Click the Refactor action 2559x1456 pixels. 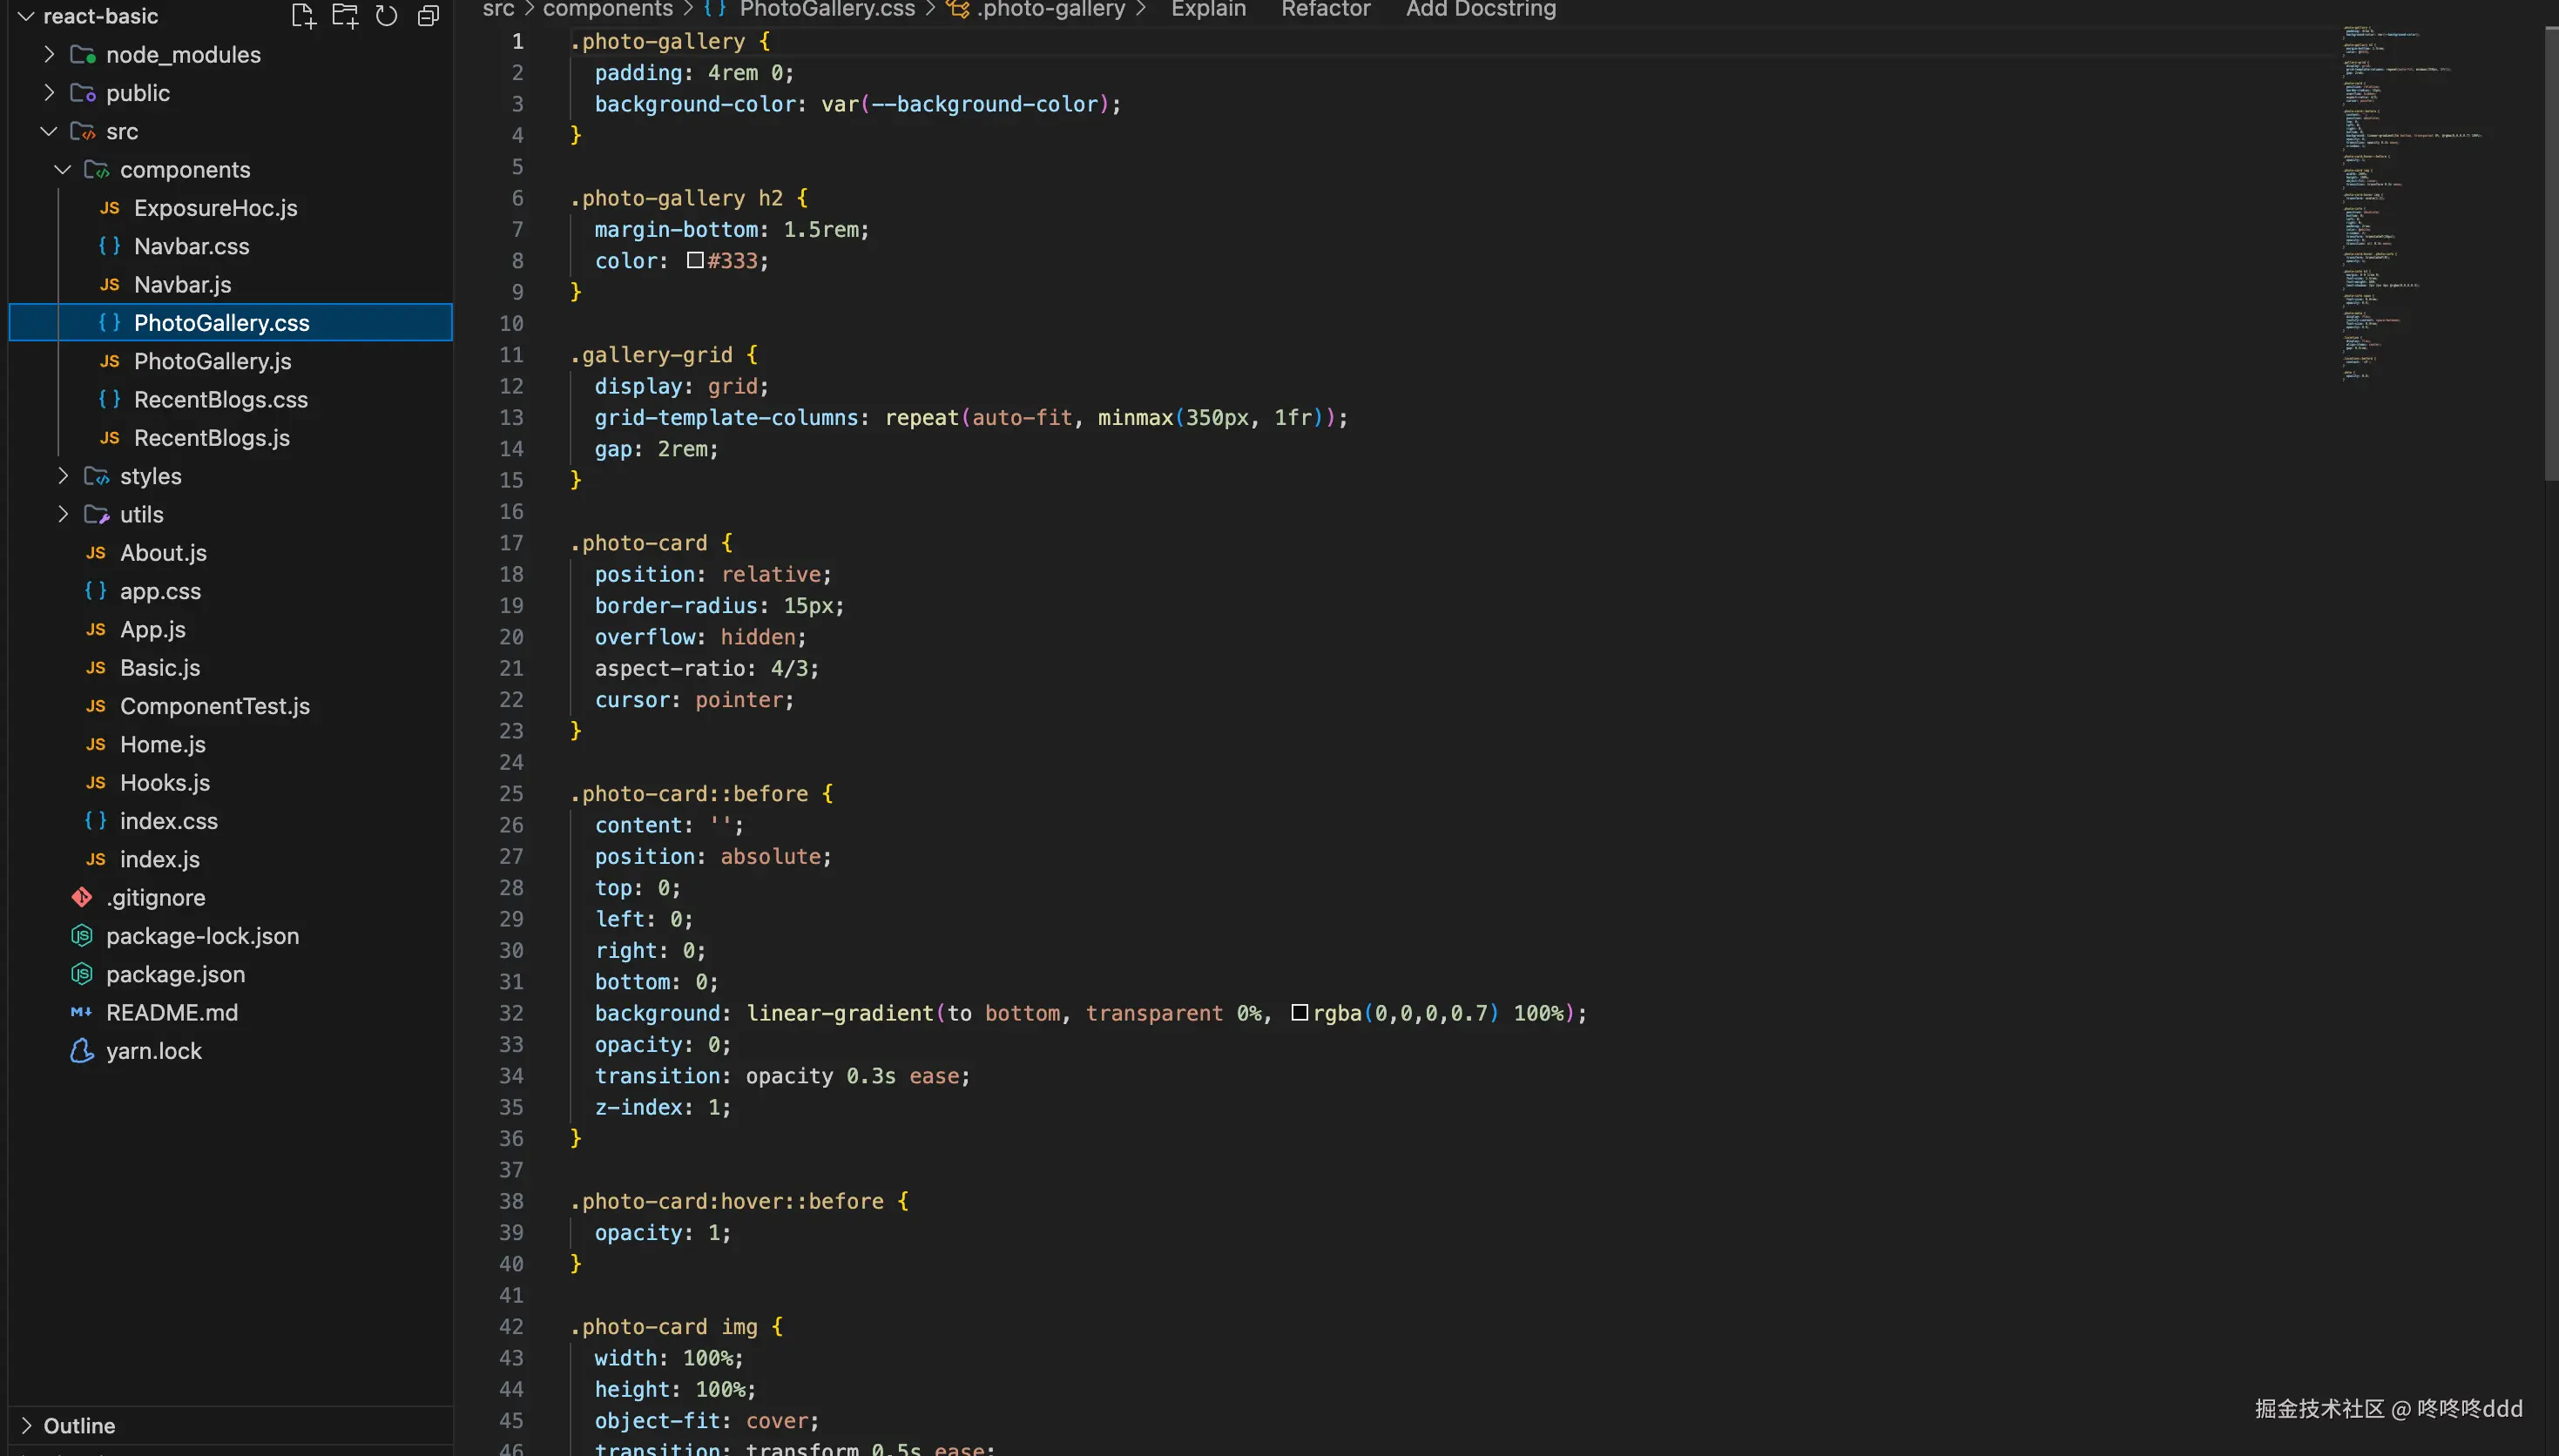(1325, 10)
